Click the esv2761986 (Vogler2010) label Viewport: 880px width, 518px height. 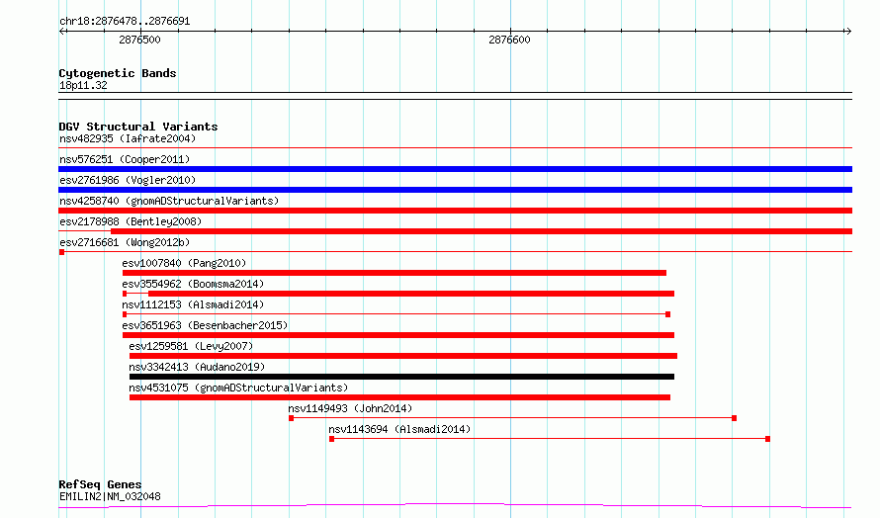[x=128, y=180]
